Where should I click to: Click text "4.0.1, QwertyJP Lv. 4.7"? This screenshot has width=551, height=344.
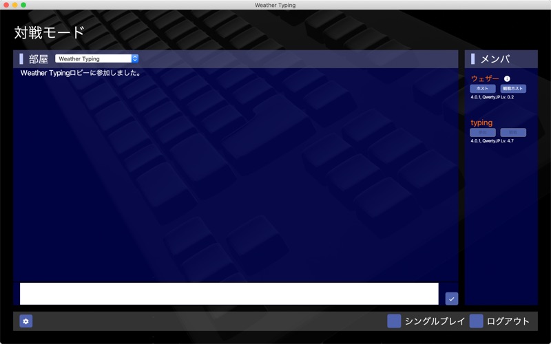492,141
